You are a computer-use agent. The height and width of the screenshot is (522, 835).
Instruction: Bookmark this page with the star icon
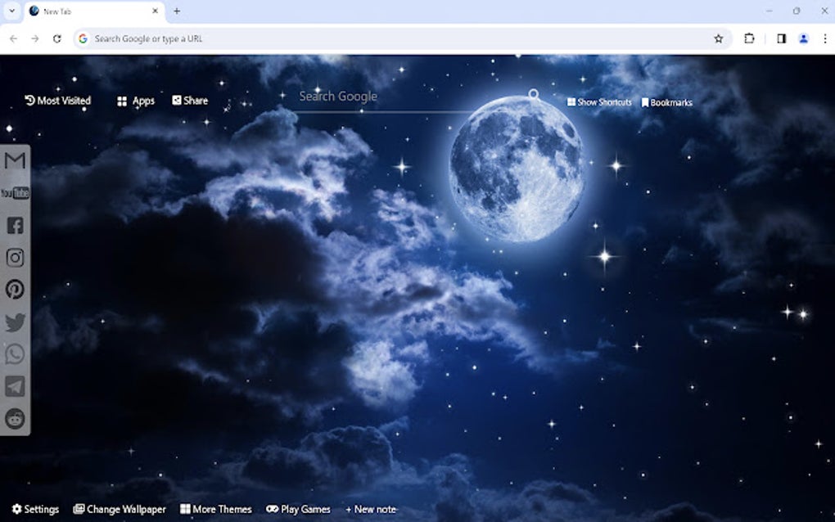pyautogui.click(x=718, y=38)
